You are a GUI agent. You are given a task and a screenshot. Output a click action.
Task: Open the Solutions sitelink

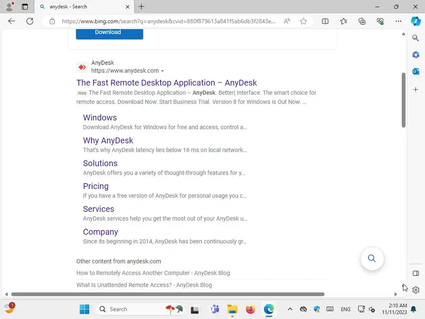click(x=100, y=163)
